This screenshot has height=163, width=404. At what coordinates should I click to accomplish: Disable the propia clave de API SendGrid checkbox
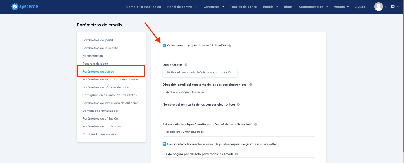coord(164,45)
